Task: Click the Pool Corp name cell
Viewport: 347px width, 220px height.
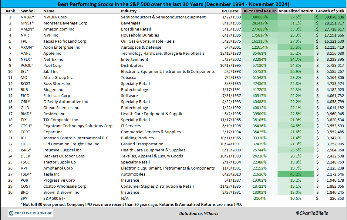Action: 52,66
